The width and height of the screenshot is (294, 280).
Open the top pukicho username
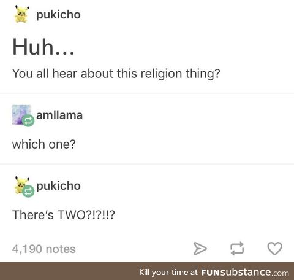click(58, 15)
